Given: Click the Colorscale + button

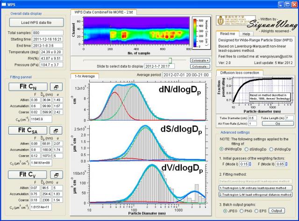Looking at the screenshot, I should pyautogui.click(x=200, y=60).
